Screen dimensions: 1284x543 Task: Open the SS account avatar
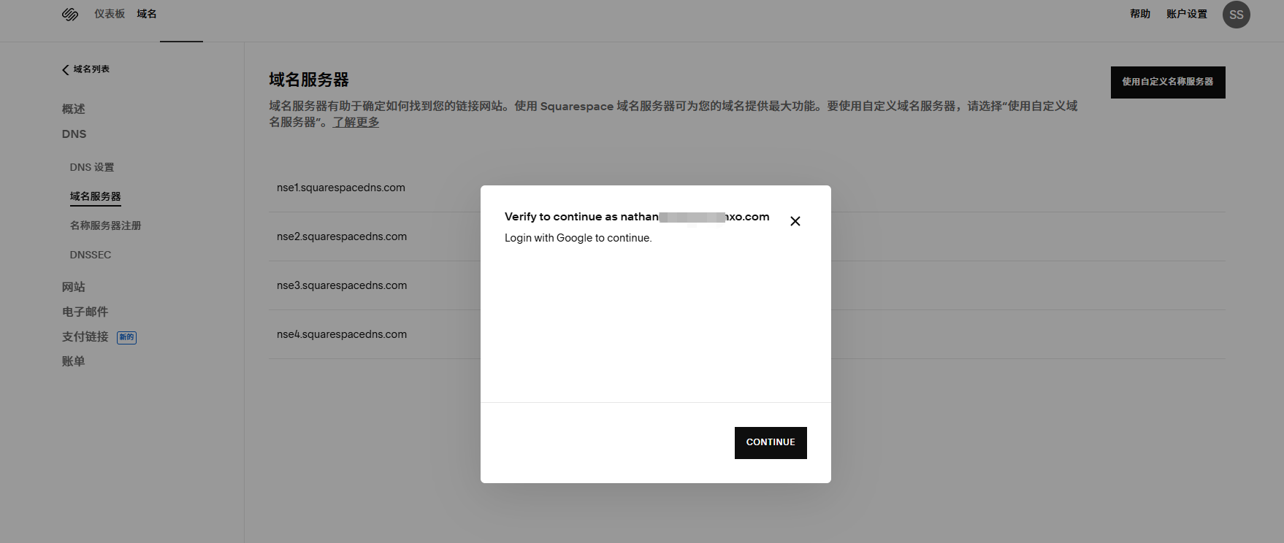pos(1236,15)
